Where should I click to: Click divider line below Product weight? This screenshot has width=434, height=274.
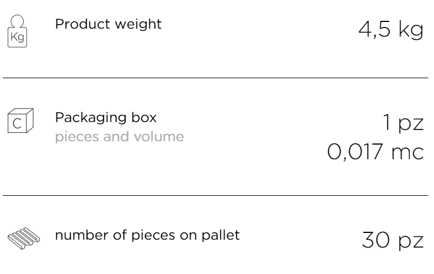pos(216,78)
